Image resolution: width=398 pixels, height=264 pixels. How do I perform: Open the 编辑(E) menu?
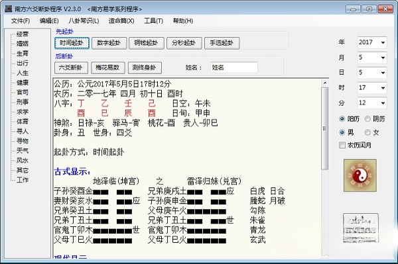point(49,21)
